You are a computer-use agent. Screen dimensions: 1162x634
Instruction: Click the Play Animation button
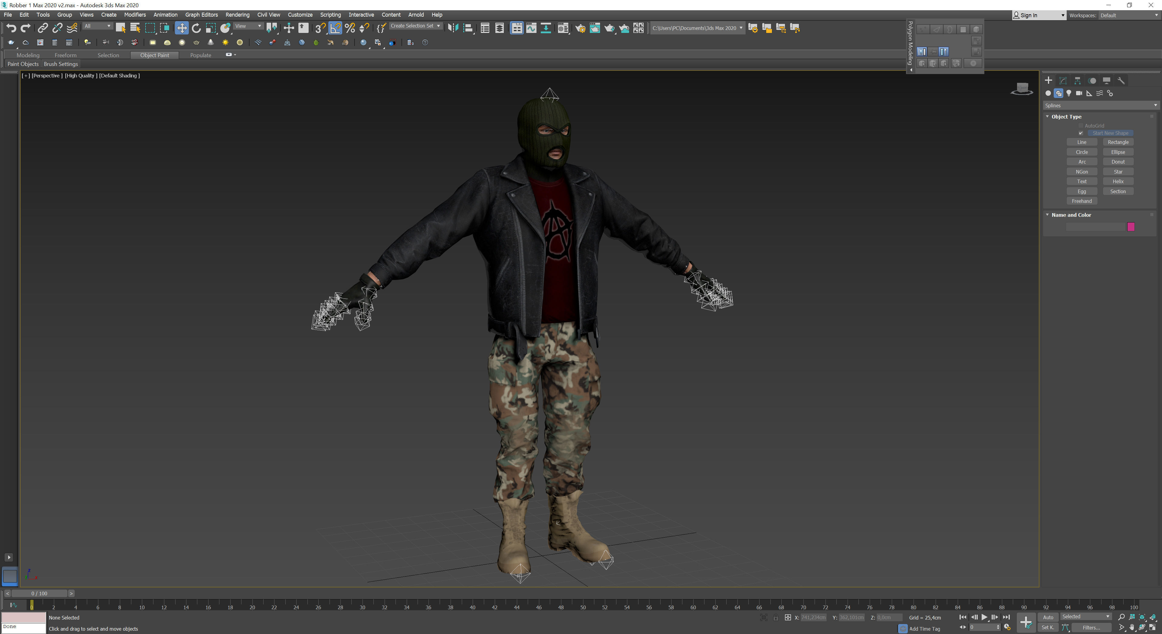tap(984, 617)
